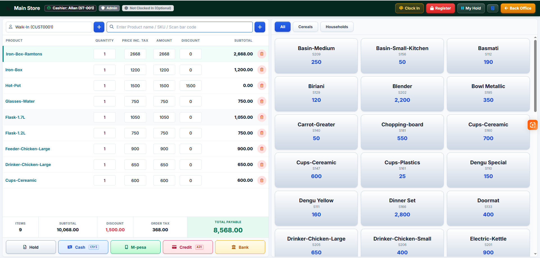This screenshot has height=258, width=540.
Task: Select Credit payment option
Action: (x=188, y=247)
